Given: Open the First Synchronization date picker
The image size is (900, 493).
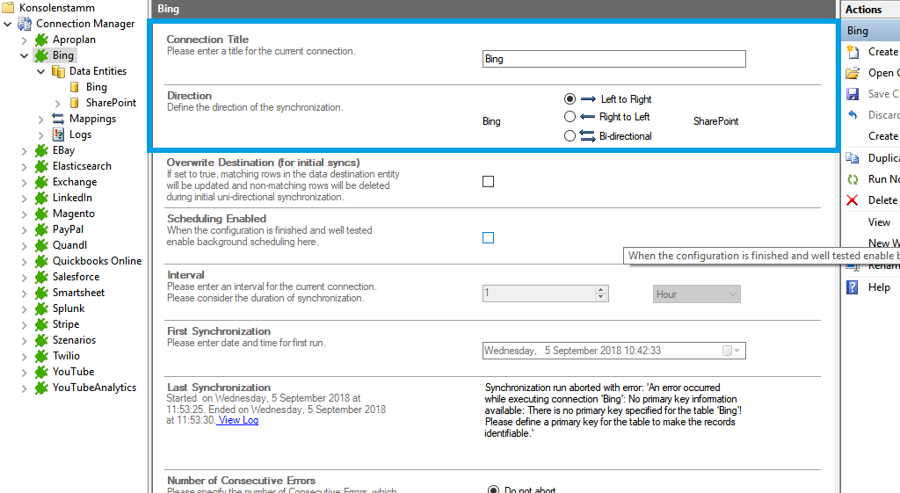Looking at the screenshot, I should click(731, 351).
